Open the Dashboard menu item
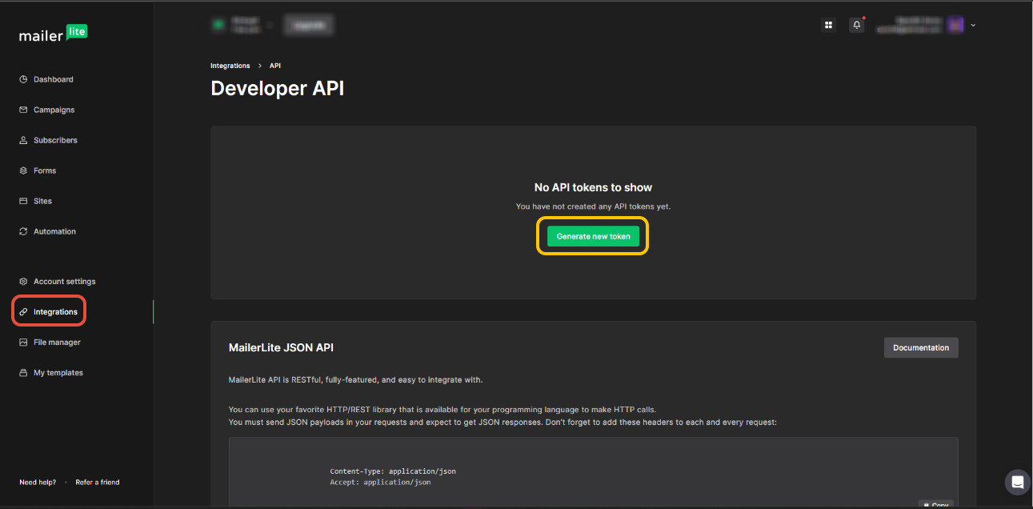Viewport: 1033px width, 509px height. [x=54, y=79]
